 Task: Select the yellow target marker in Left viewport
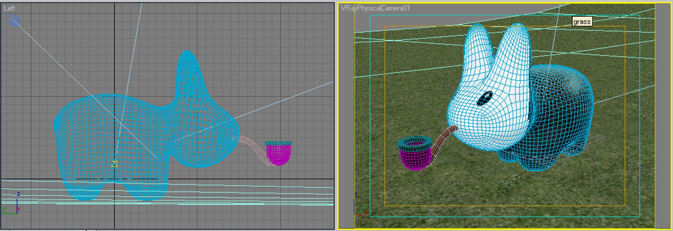(x=114, y=164)
